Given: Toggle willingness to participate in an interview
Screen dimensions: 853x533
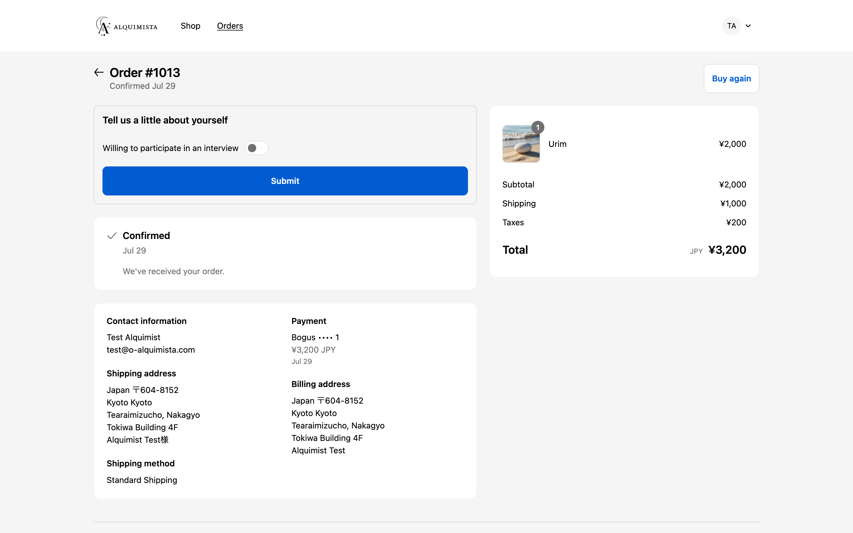Looking at the screenshot, I should pos(256,148).
